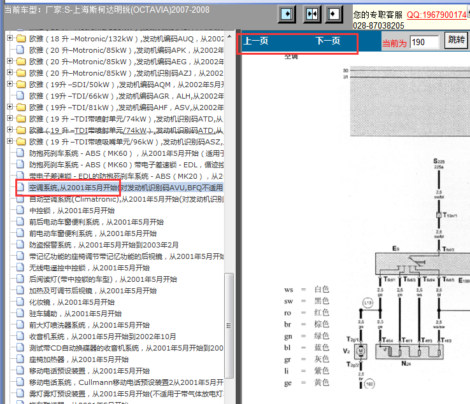Go to previous page with 上一页
470x404 pixels.
(256, 41)
